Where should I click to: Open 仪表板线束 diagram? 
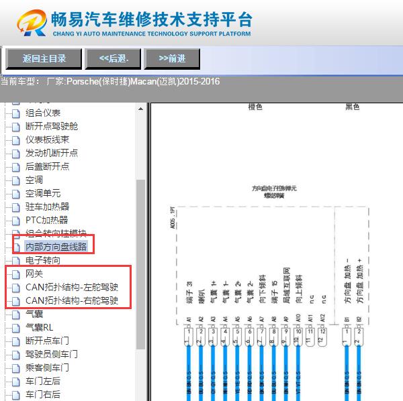(47, 139)
